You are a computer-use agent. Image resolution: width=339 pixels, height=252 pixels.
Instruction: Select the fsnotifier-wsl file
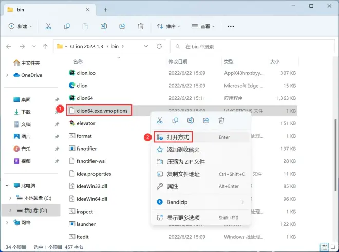pyautogui.click(x=91, y=161)
